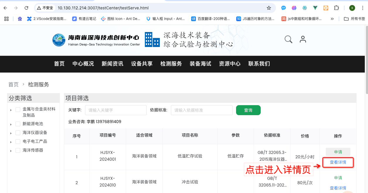Click the page vertical scrollbar
The width and height of the screenshot is (368, 193).
point(366,60)
